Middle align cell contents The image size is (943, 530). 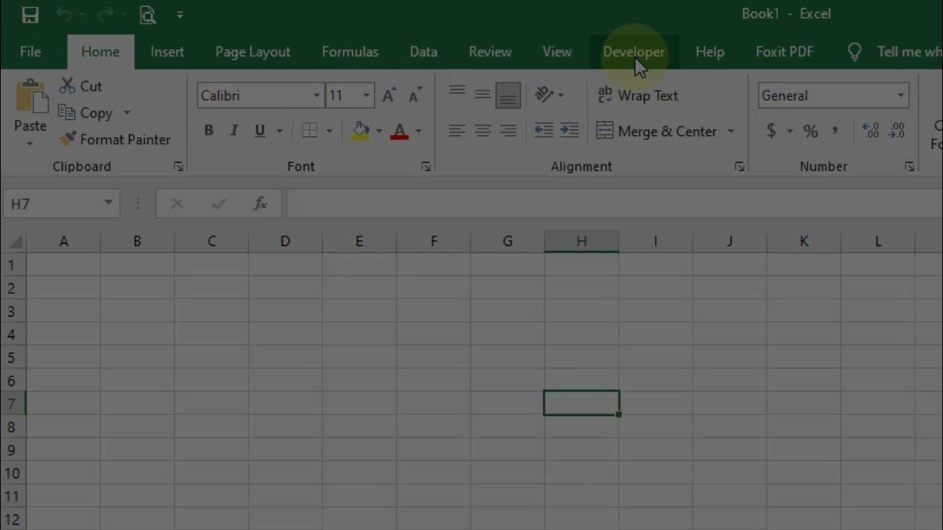pyautogui.click(x=483, y=94)
